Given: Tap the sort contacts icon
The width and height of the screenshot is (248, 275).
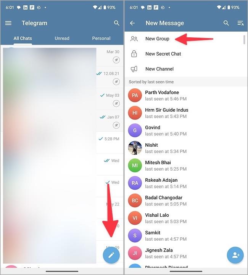Looking at the screenshot, I should 240,23.
